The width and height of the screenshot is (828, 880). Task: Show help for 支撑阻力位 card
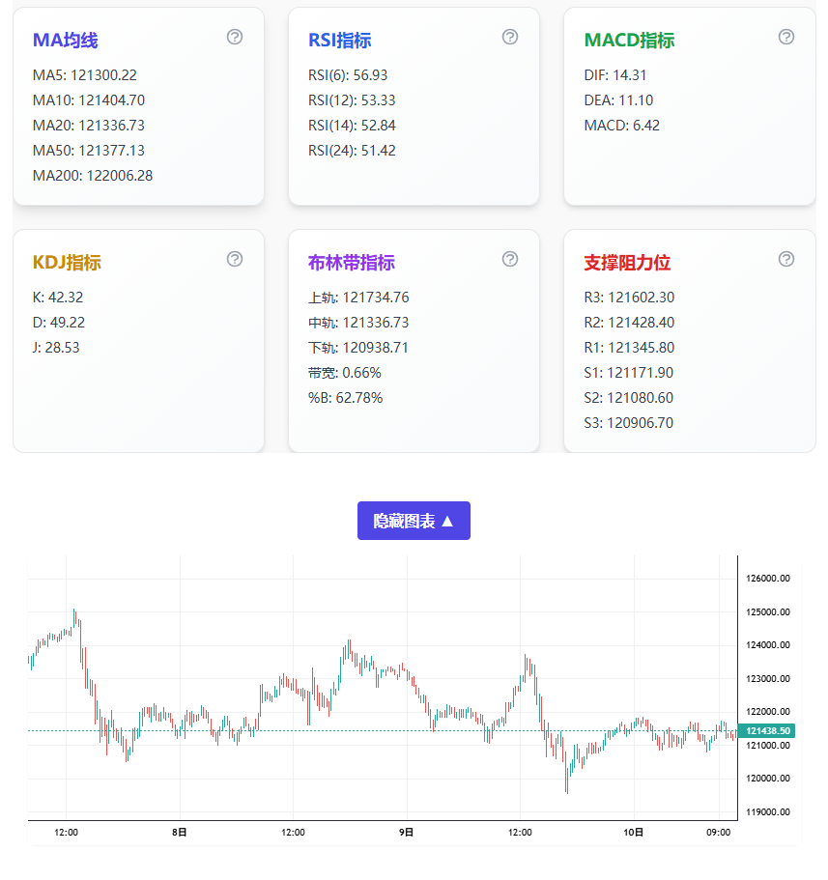[x=786, y=259]
